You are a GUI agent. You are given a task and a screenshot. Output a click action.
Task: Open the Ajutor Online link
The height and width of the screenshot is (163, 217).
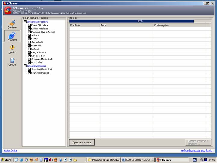(x=10, y=150)
